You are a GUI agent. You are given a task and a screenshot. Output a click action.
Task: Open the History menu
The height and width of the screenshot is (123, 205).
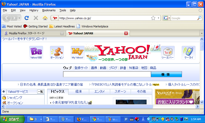click(x=34, y=10)
